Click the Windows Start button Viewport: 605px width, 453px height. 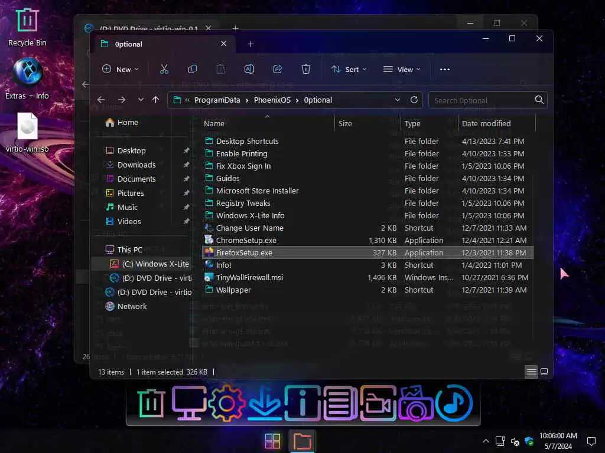tap(273, 441)
